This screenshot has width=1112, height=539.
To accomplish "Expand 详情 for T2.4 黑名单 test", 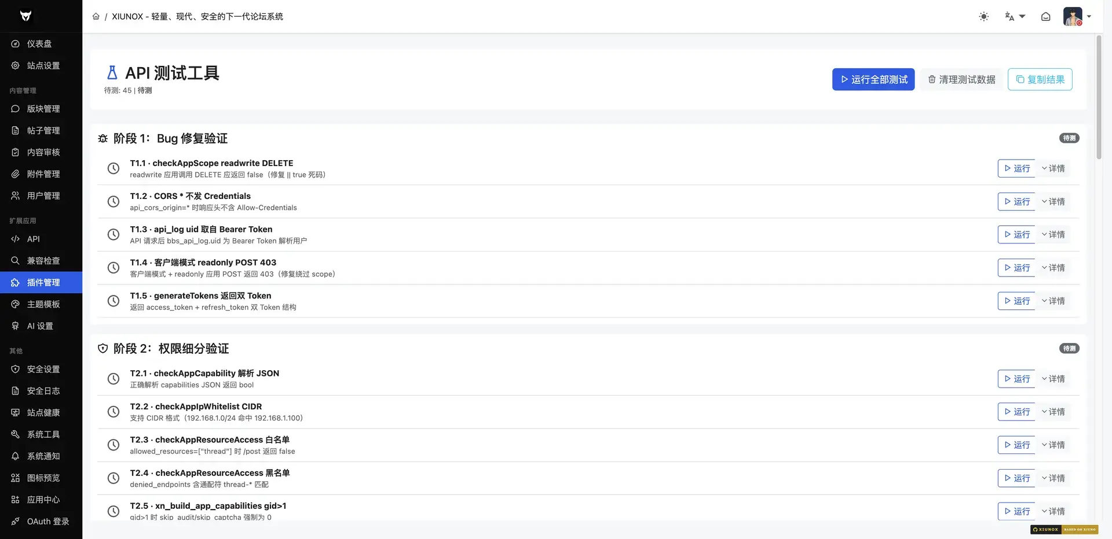I will click(x=1053, y=478).
